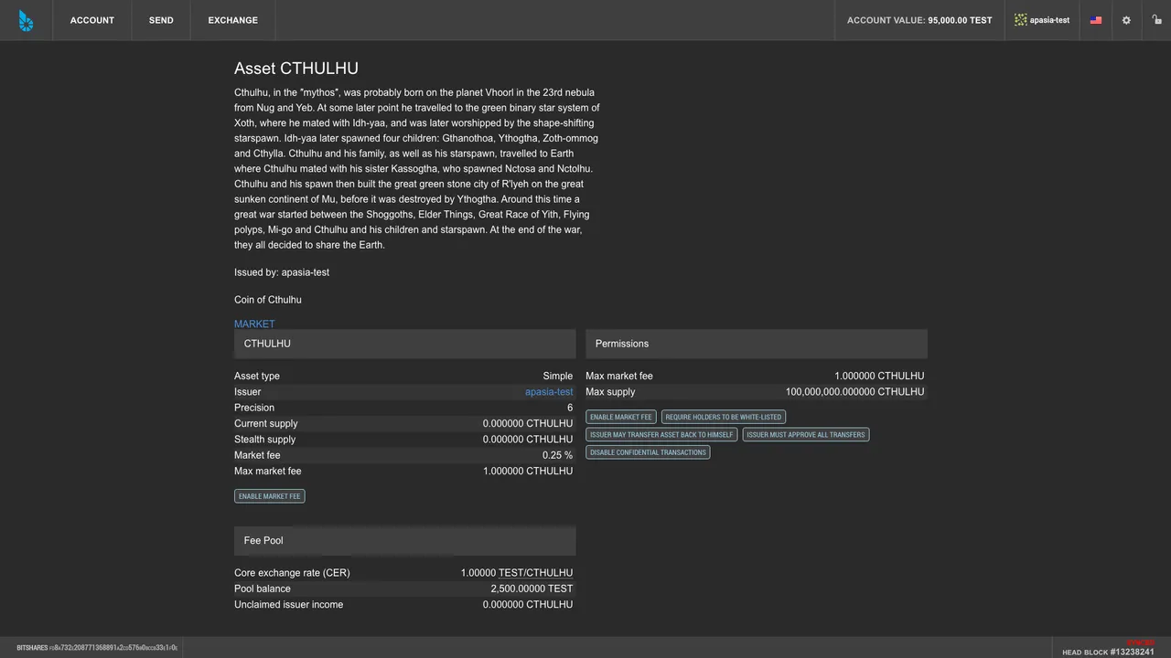The width and height of the screenshot is (1171, 658).
Task: Click the ACCOUNT VALUE 95,000.00 TEST display
Action: click(919, 20)
